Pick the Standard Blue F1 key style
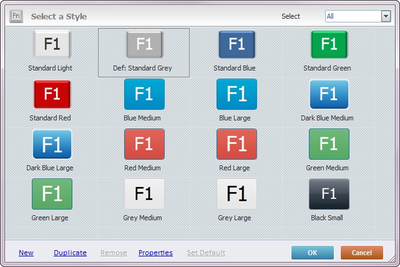Viewport: 400px width, 267px height. 237,44
